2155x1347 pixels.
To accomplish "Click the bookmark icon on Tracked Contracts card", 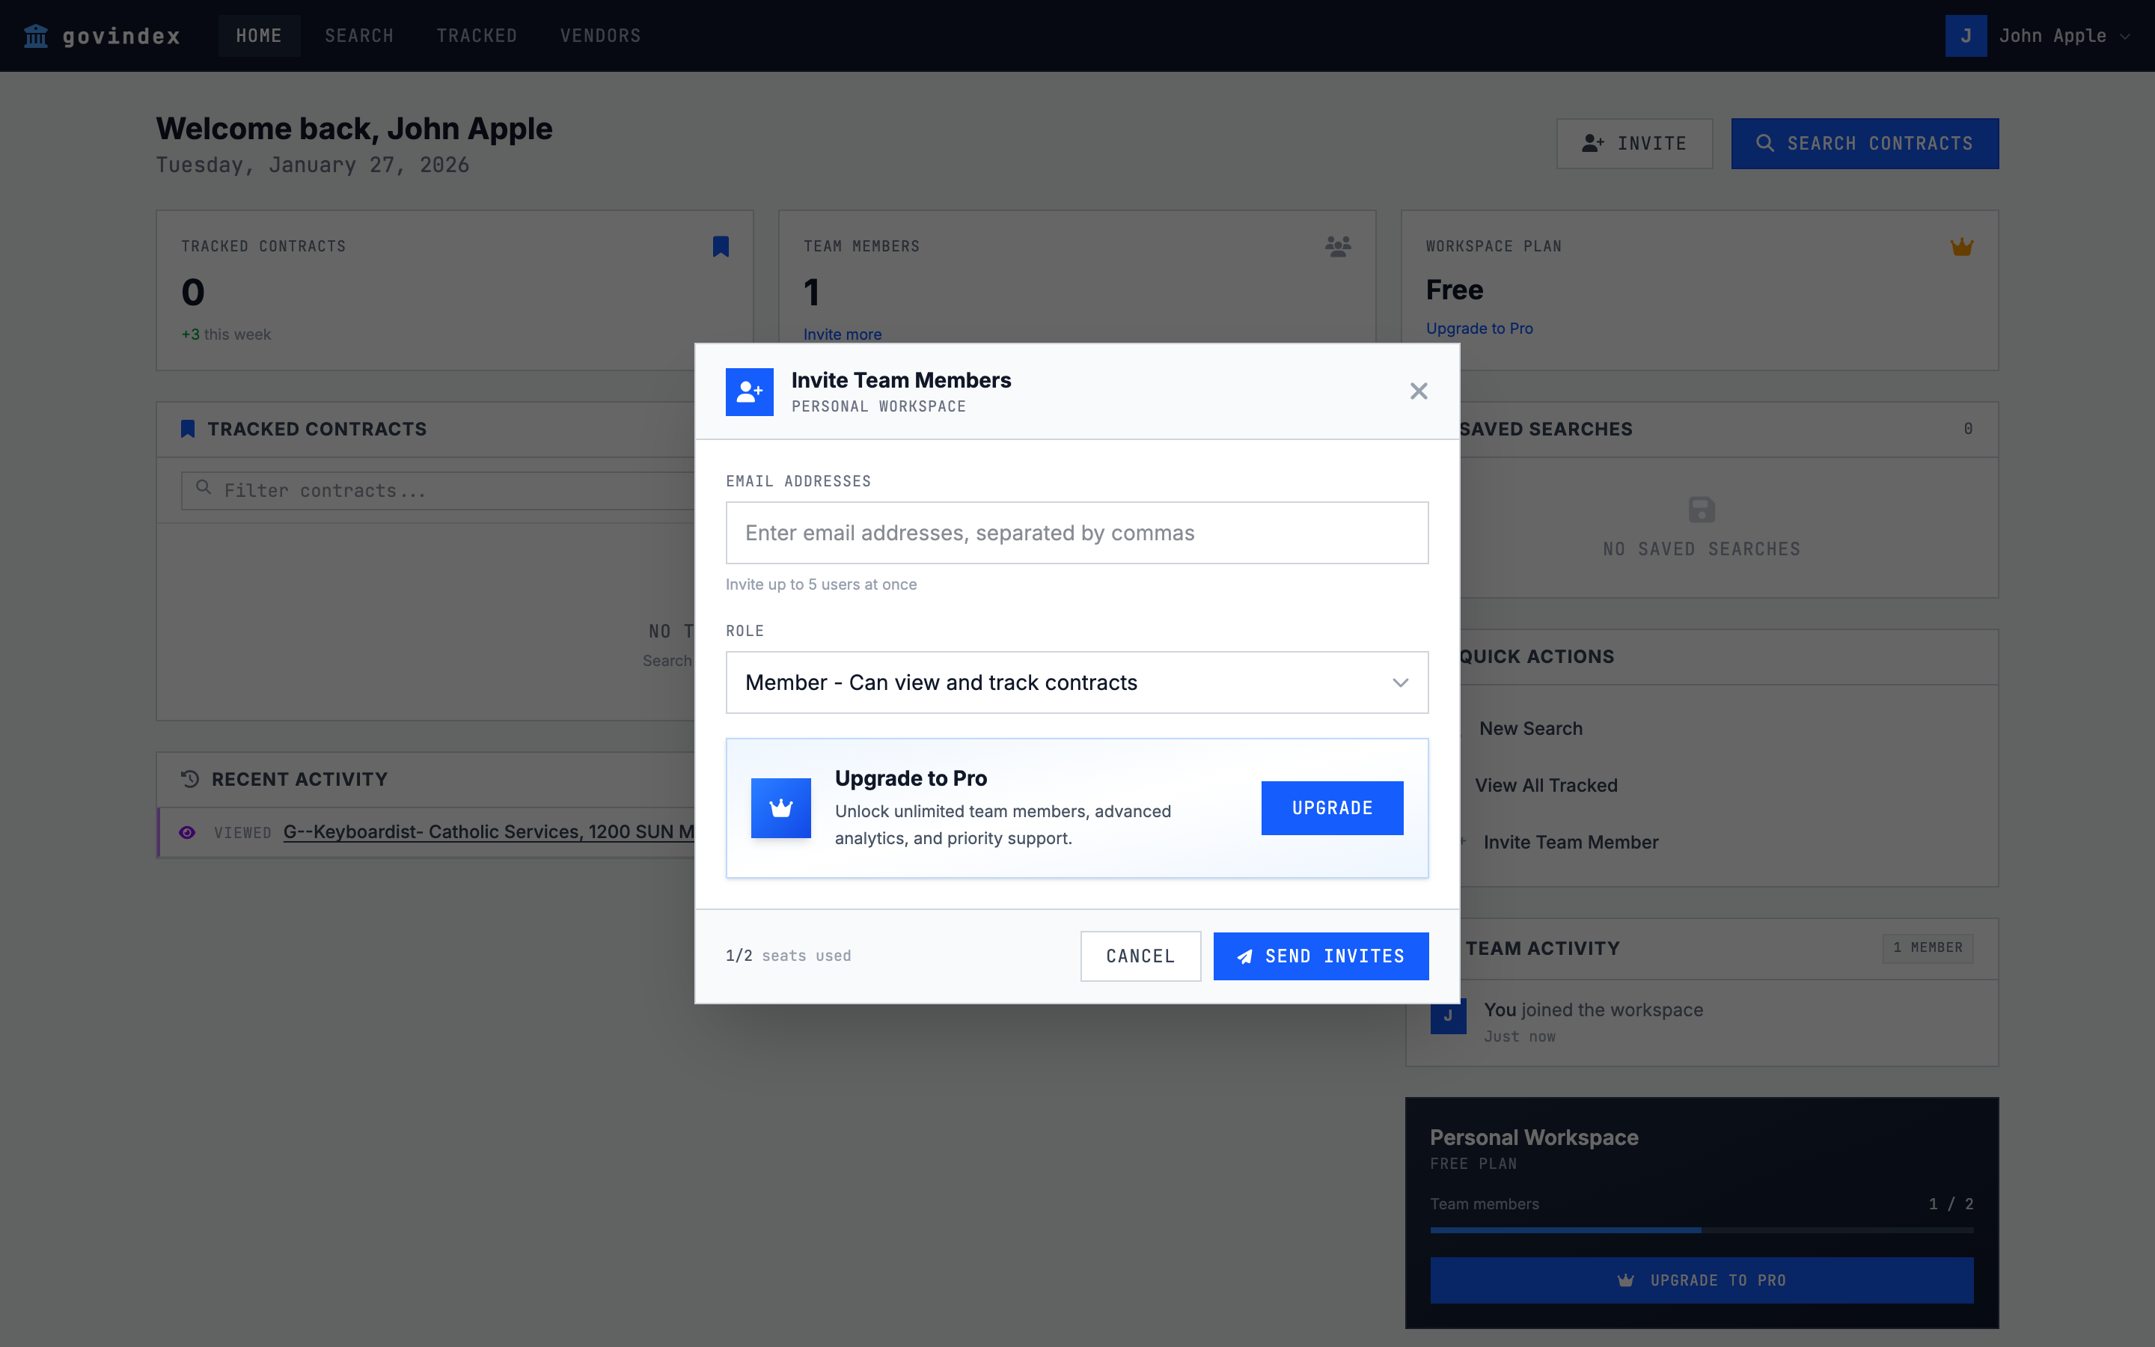I will [721, 247].
